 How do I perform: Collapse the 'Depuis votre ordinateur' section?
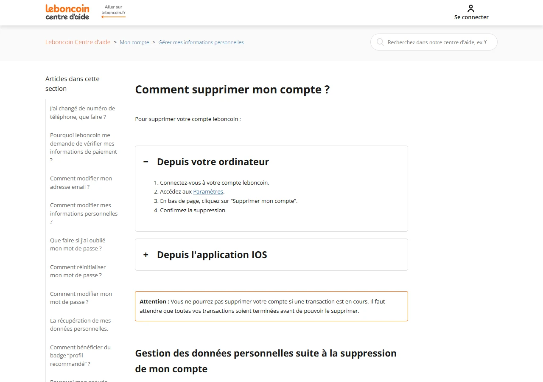[271, 162]
